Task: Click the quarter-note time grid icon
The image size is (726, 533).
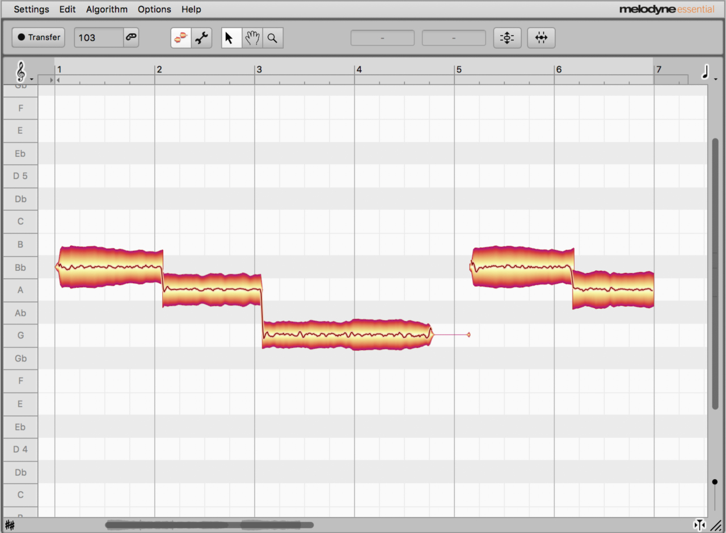Action: [x=706, y=71]
